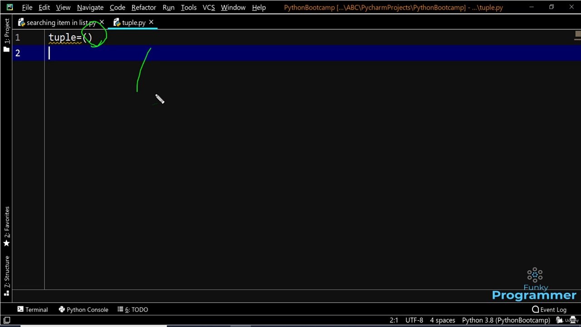Open the View menu

click(x=63, y=8)
